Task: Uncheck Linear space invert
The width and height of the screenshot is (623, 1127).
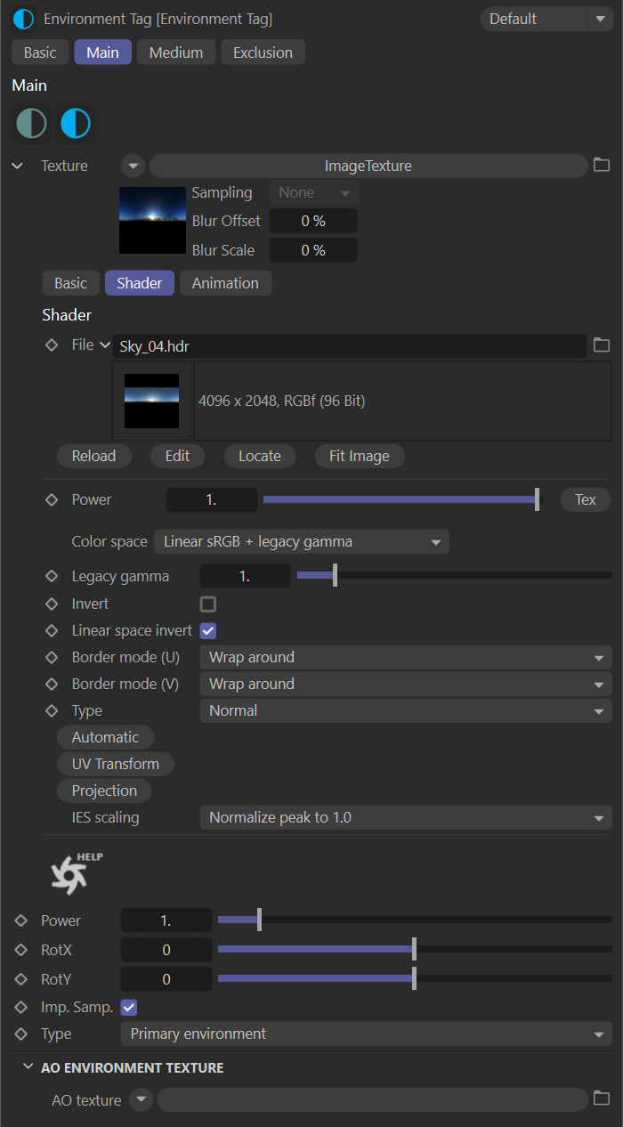Action: click(208, 630)
